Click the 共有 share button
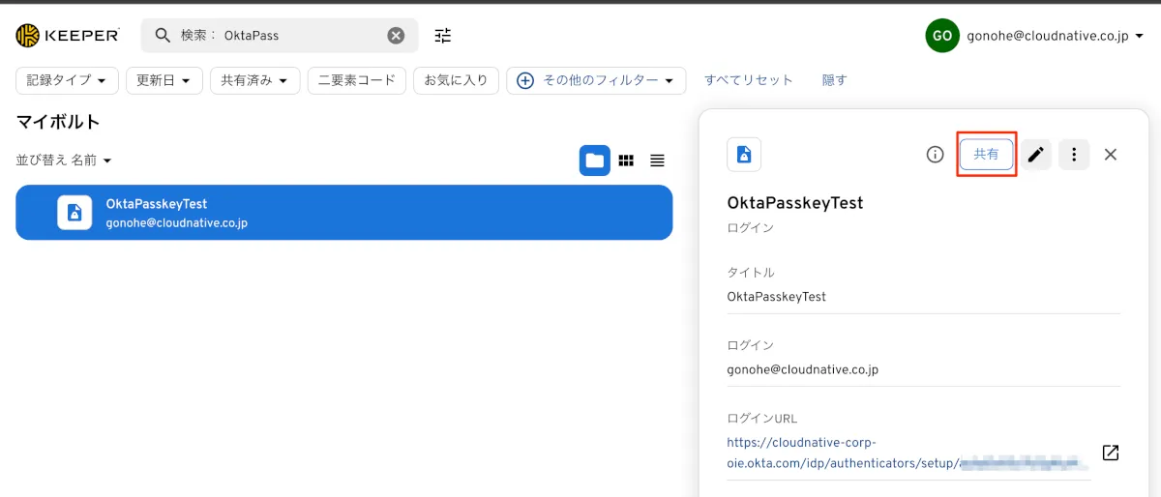1161x497 pixels. click(986, 155)
